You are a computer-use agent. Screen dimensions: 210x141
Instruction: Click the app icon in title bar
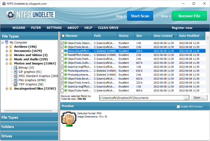(x=4, y=4)
